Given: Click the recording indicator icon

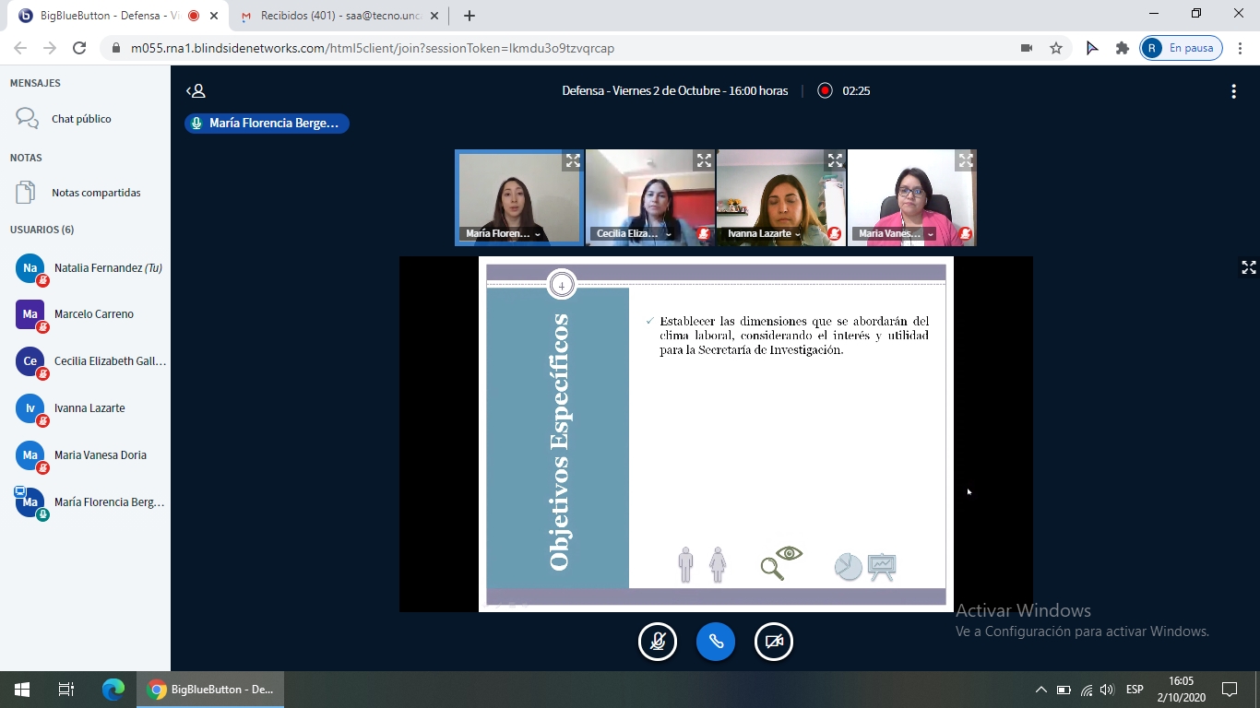Looking at the screenshot, I should click(x=825, y=90).
